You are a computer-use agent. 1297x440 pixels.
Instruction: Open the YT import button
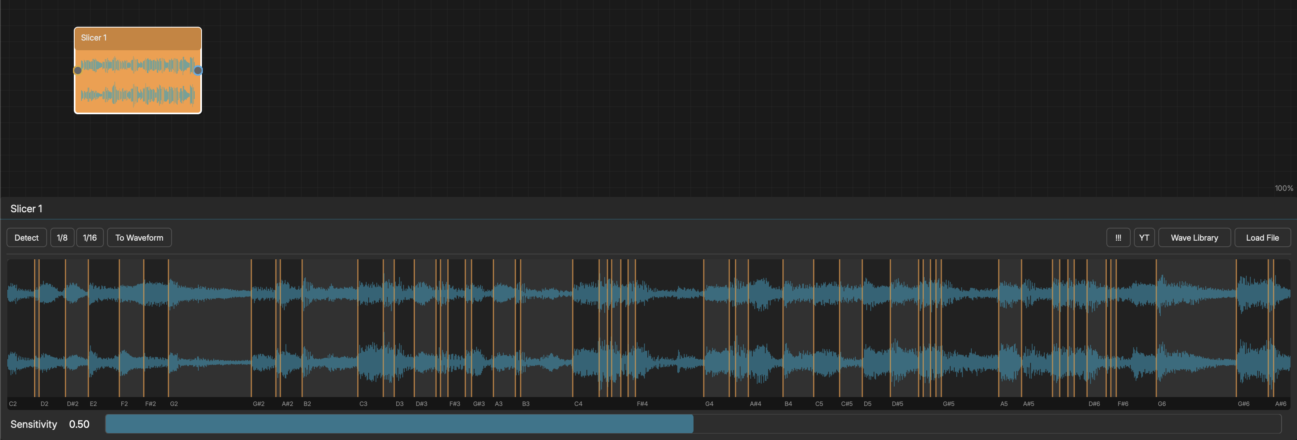[x=1144, y=237]
